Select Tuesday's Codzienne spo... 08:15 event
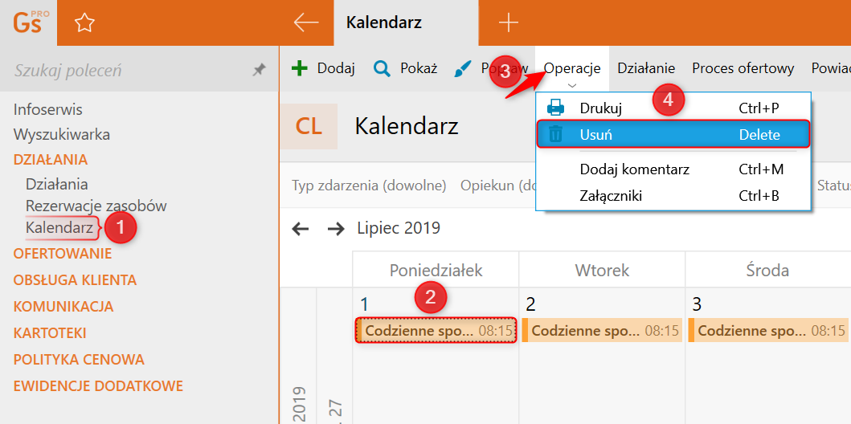851x424 pixels. coord(602,331)
